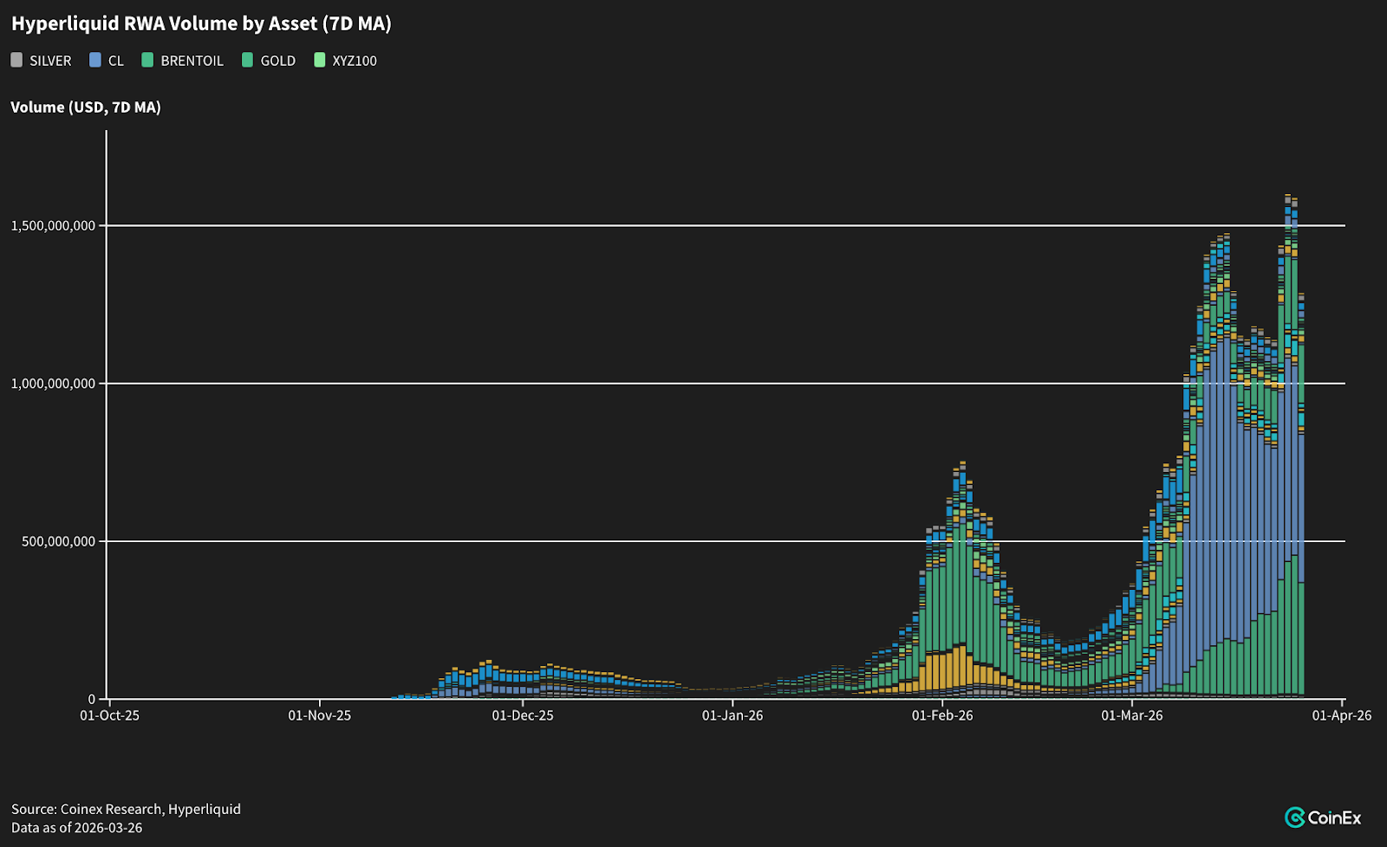Image resolution: width=1387 pixels, height=847 pixels.
Task: Click the 01-Apr-26 date label
Action: click(1341, 715)
